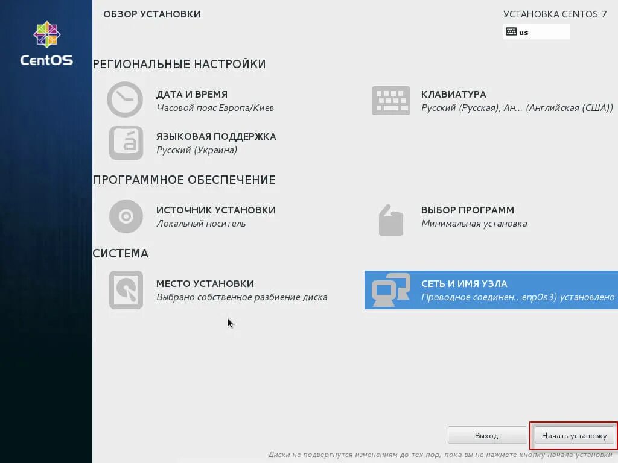
Task: Click the ПРОГРАММНОЕ ОБЕСПЕЧЕНИЕ heading
Action: tap(185, 180)
